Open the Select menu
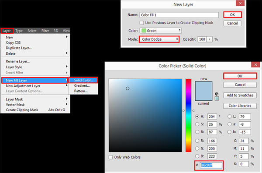The width and height of the screenshot is (262, 173). [32, 31]
